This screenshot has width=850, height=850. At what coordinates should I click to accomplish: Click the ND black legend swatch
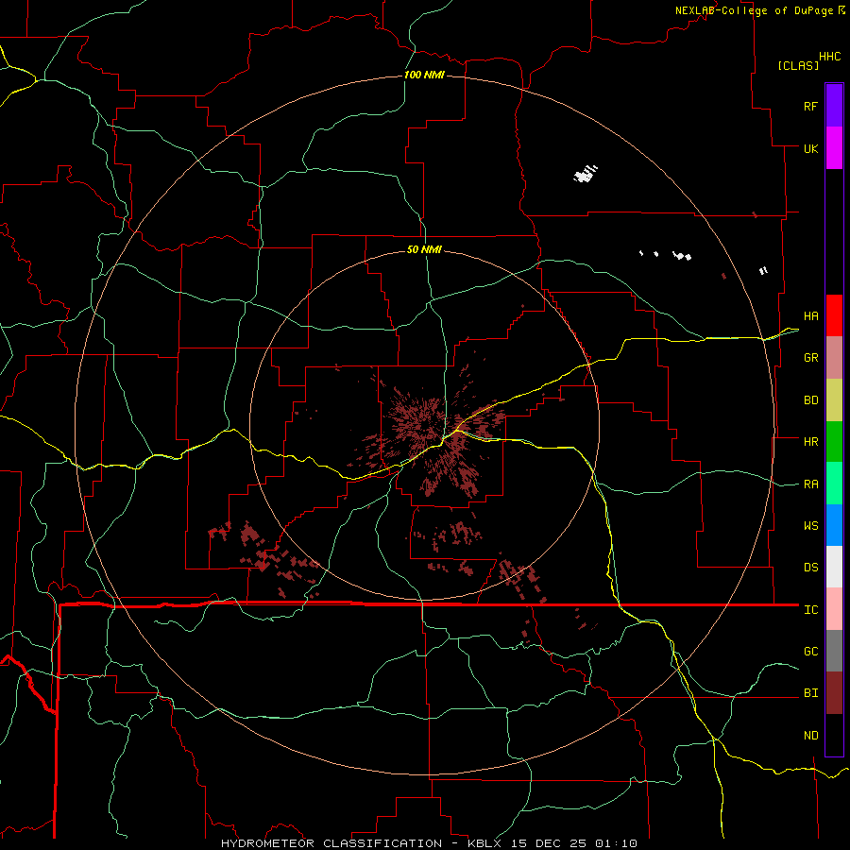coord(834,735)
